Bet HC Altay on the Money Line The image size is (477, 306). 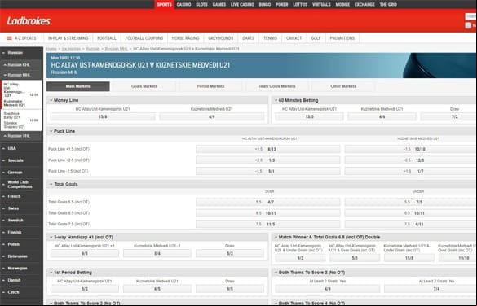(x=103, y=116)
